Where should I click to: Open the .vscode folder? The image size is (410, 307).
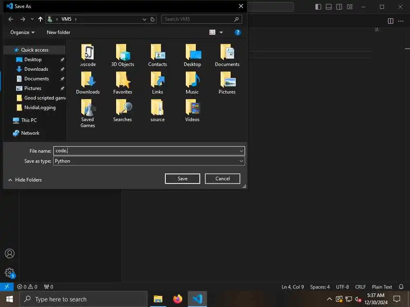pyautogui.click(x=88, y=55)
